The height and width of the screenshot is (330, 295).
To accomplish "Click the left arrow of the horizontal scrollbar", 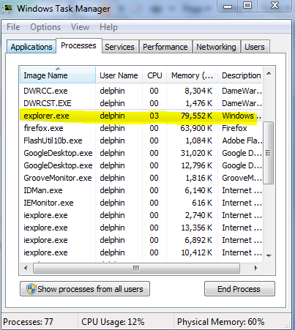I will [x=26, y=269].
